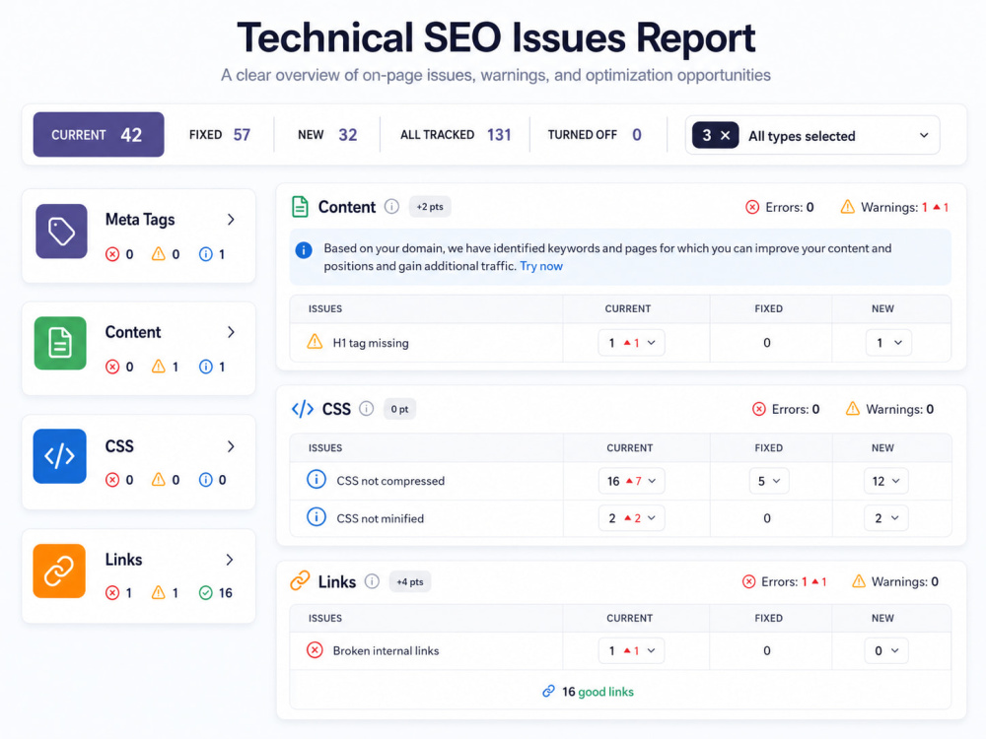Open the 16 good links link
The image size is (986, 739).
point(598,692)
